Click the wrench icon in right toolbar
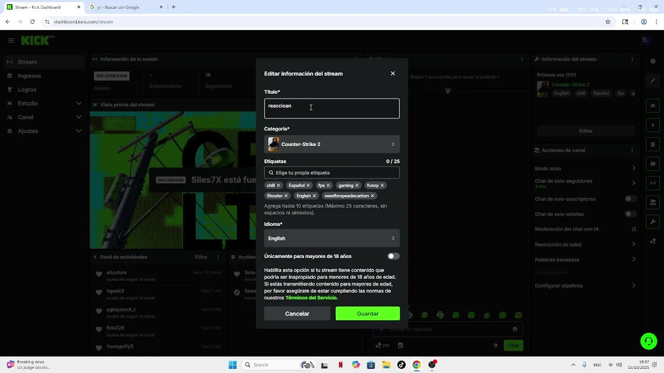664x373 pixels. pyautogui.click(x=653, y=222)
